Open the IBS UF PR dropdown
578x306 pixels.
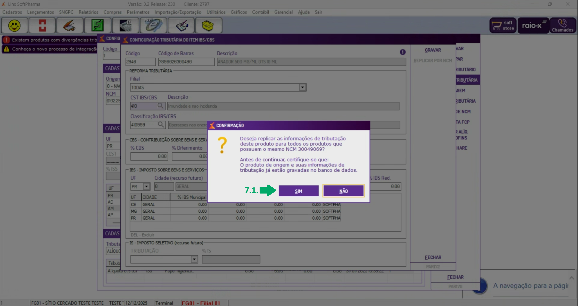[146, 186]
